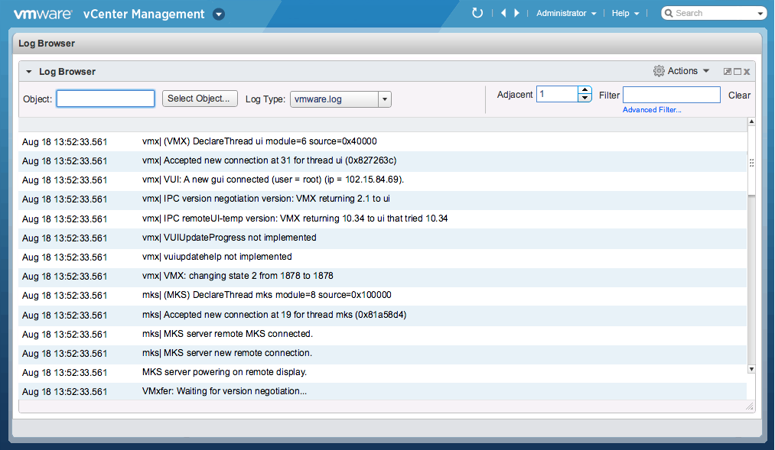This screenshot has height=450, width=775.
Task: Increase the Adjacent value with up arrow
Action: pos(585,90)
